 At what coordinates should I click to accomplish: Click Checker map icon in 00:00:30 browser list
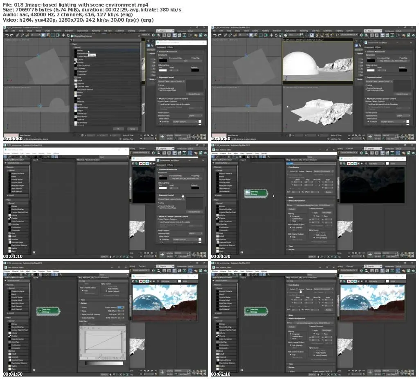75,63
